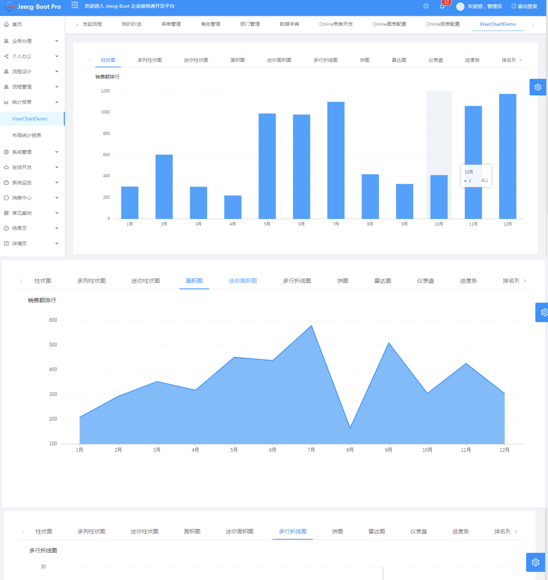
Task: Collapse the sidebar with the menu fold icon
Action: point(75,5)
